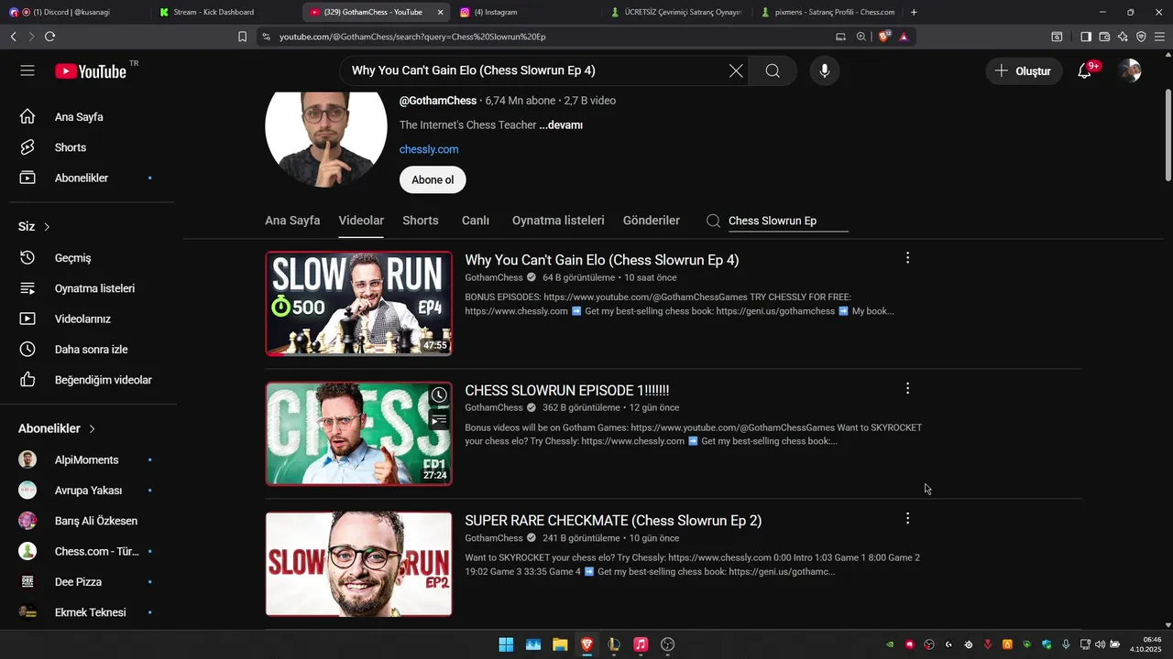Open the Gönderiler tab
1173x659 pixels.
click(x=652, y=221)
